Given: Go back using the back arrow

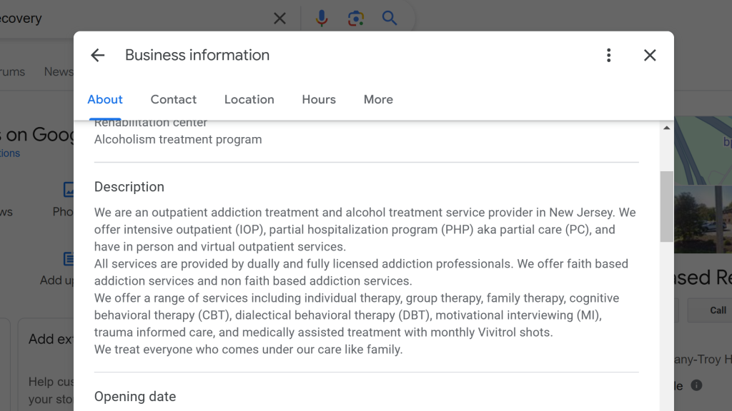Looking at the screenshot, I should point(97,55).
